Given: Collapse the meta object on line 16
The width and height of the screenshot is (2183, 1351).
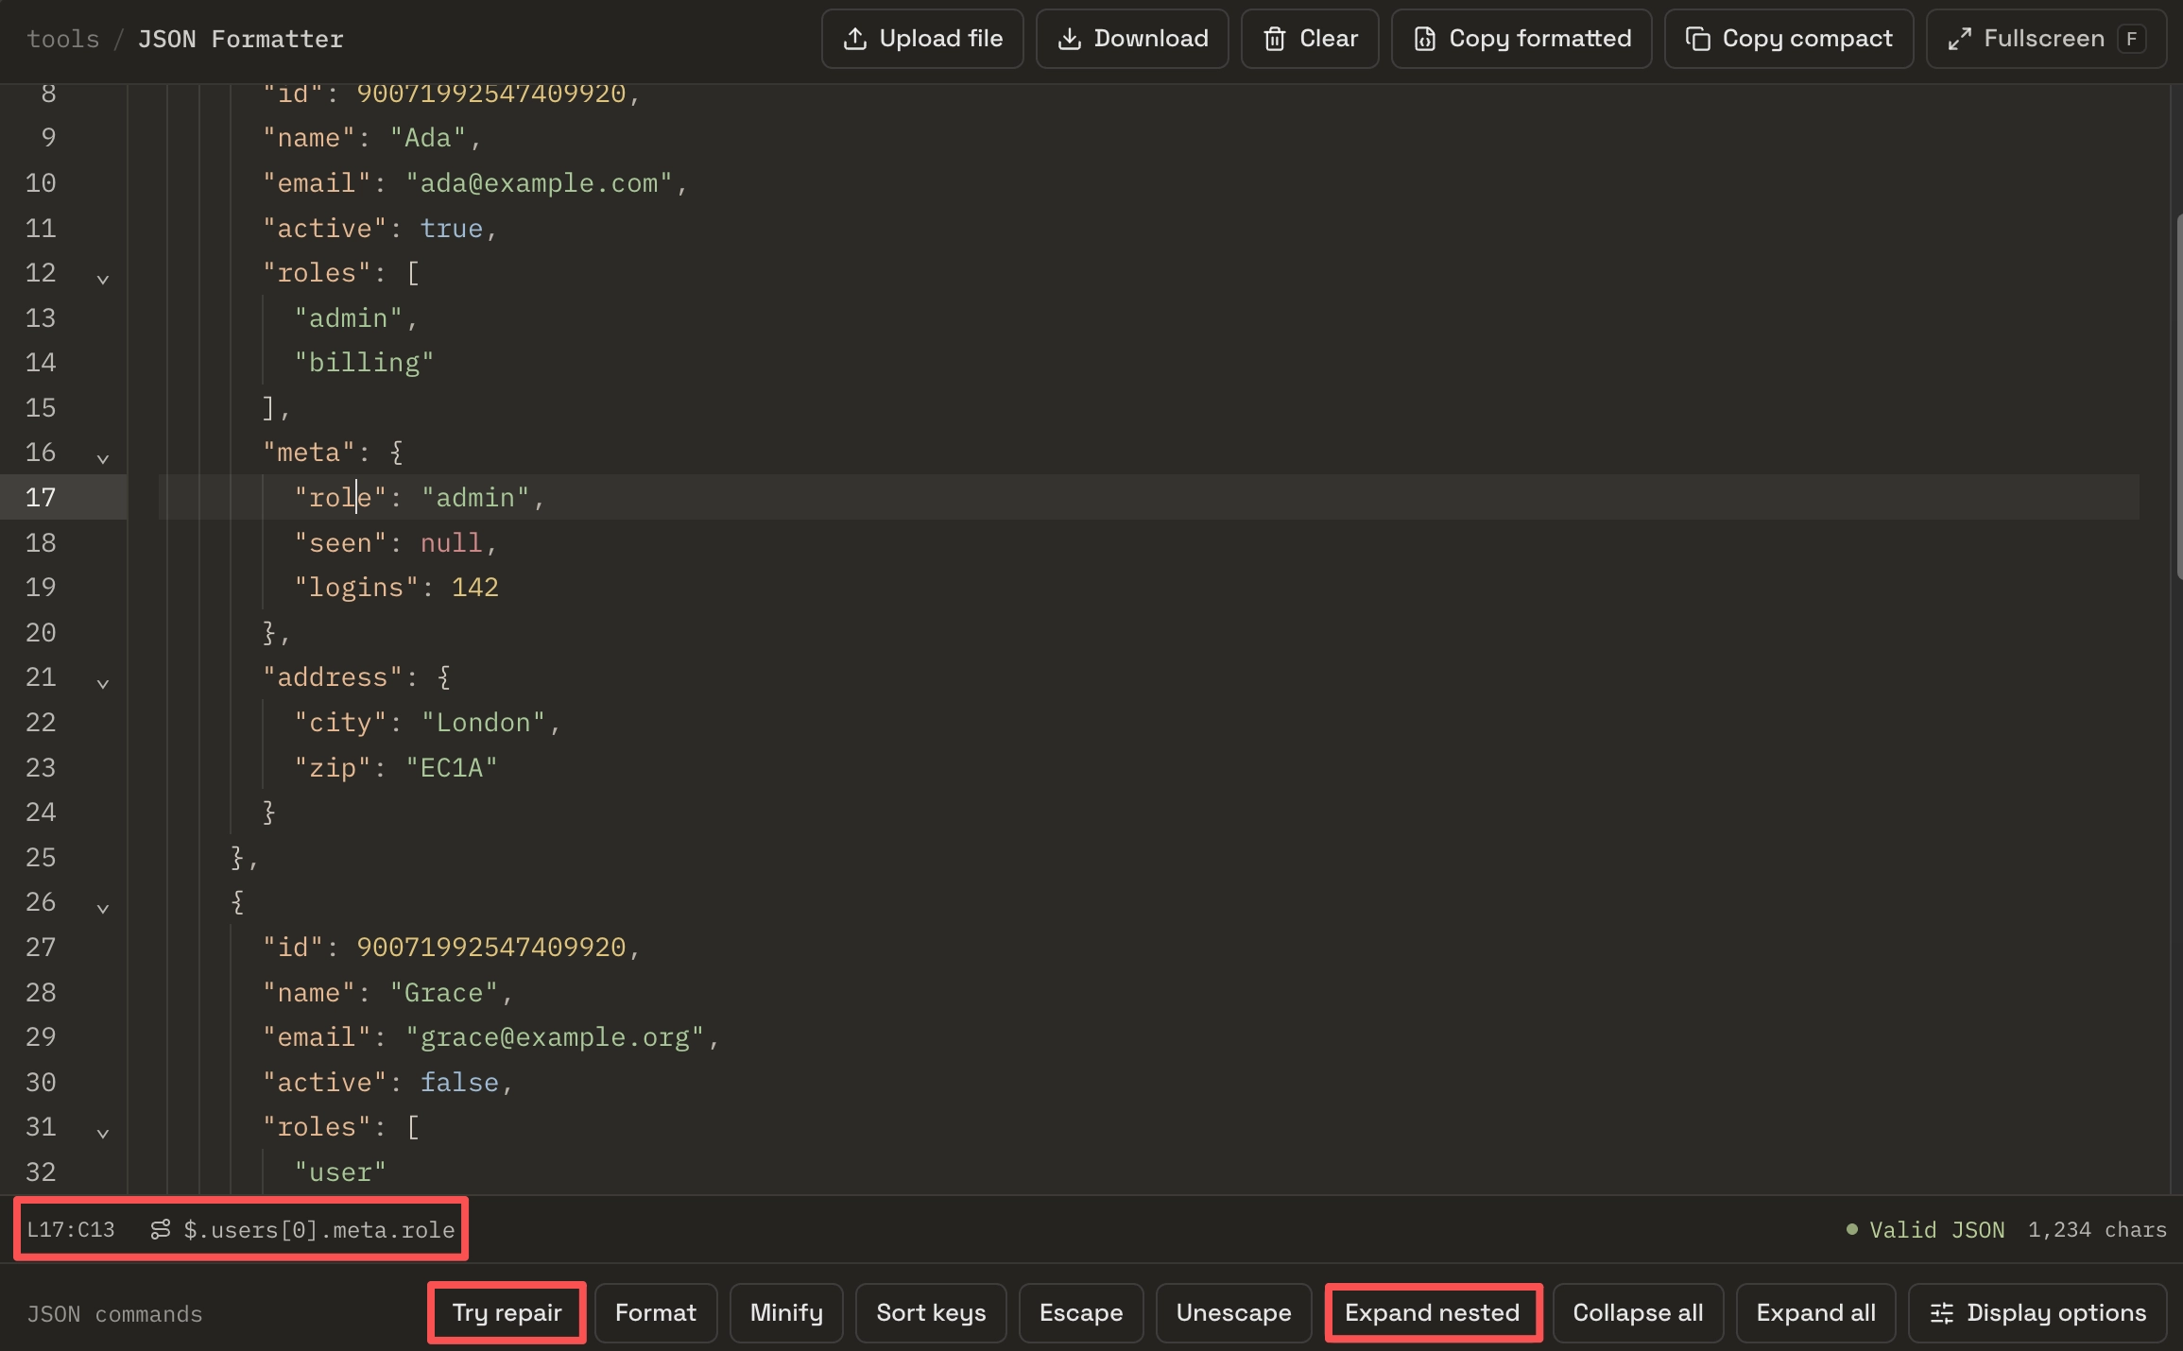Looking at the screenshot, I should coord(103,457).
